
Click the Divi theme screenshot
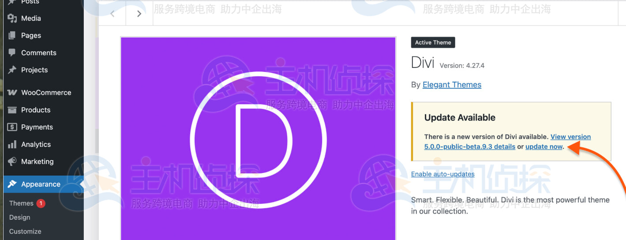[259, 139]
